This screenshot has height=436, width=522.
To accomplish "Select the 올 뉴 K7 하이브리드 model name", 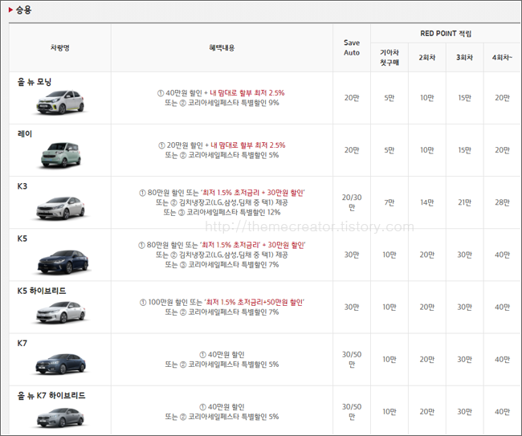I will point(51,395).
